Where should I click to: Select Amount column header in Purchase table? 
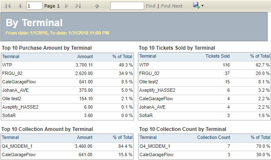click(85, 56)
